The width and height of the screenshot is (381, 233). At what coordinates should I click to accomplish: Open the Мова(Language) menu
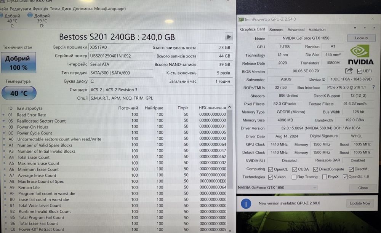pos(110,9)
